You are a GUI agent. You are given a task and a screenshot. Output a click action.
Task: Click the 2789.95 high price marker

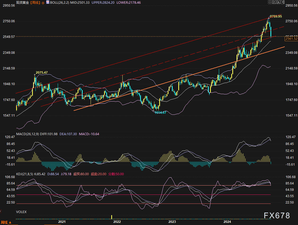(x=276, y=16)
